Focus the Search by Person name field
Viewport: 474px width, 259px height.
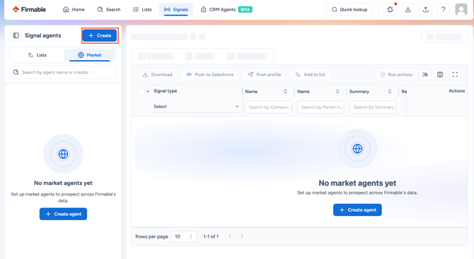coord(320,107)
